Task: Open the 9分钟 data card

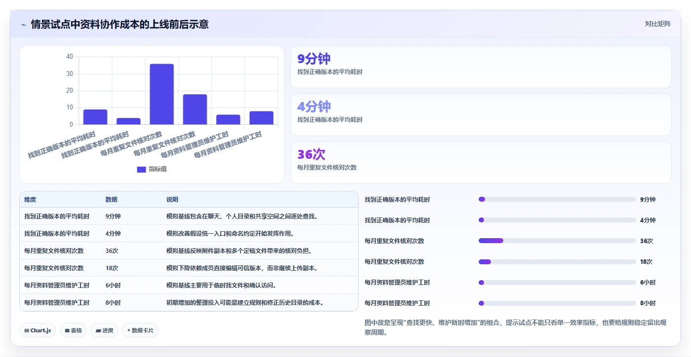Action: coord(481,67)
